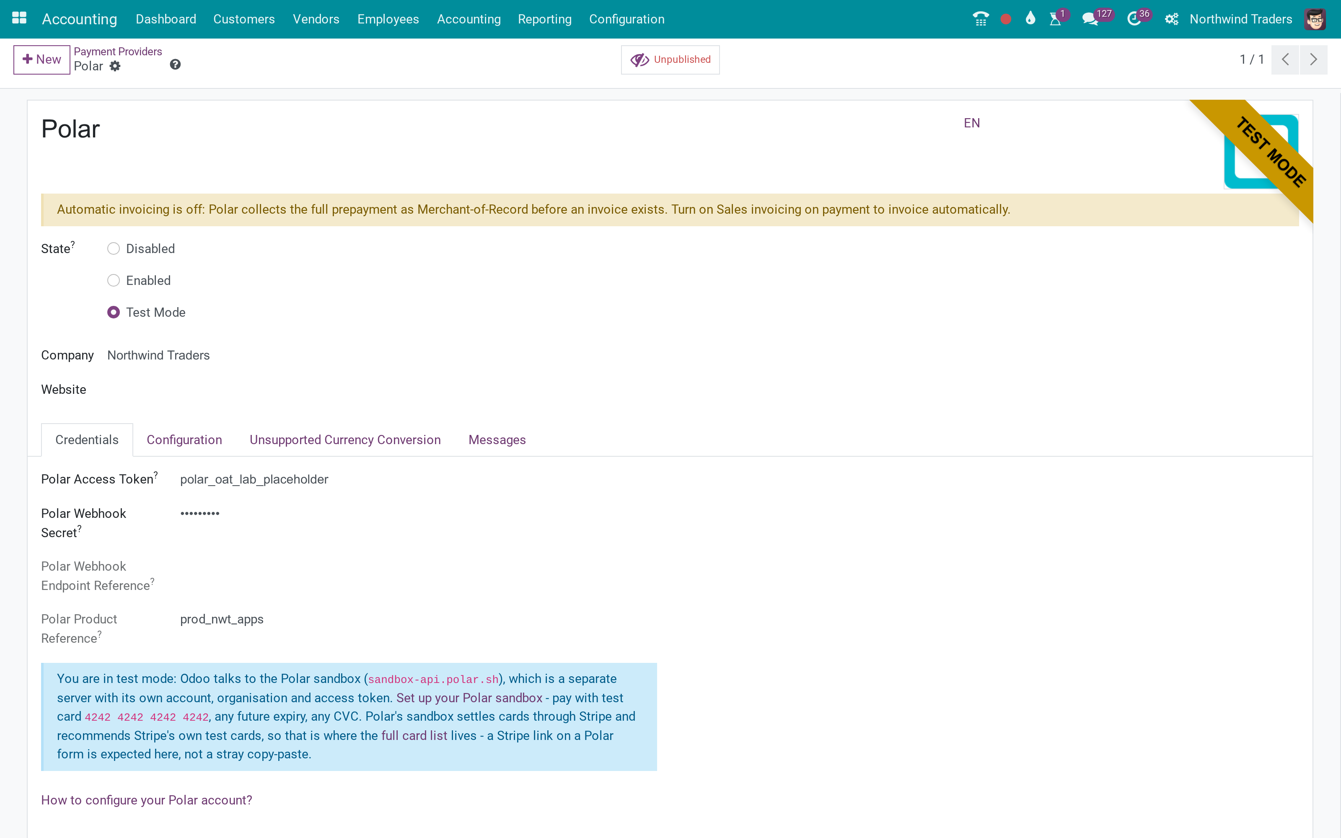Select the Test Mode radio button

[x=113, y=313]
